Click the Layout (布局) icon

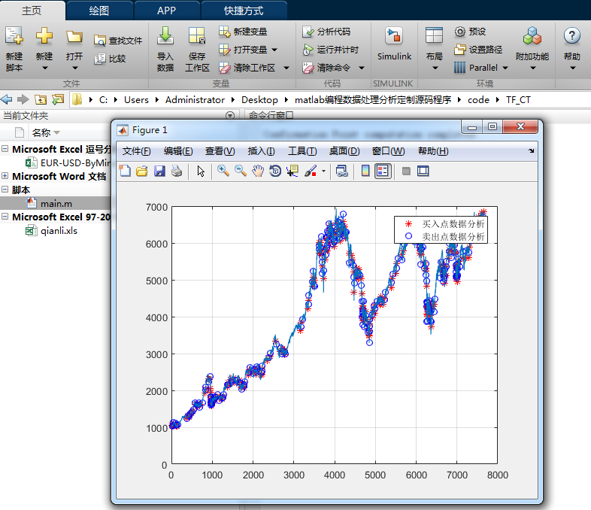(434, 36)
